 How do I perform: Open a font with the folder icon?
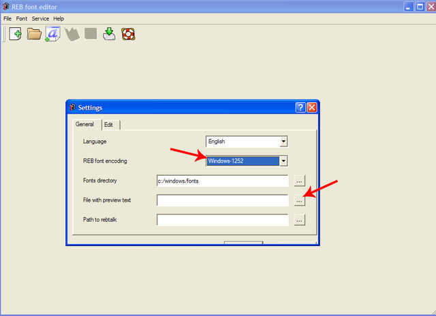coord(34,33)
